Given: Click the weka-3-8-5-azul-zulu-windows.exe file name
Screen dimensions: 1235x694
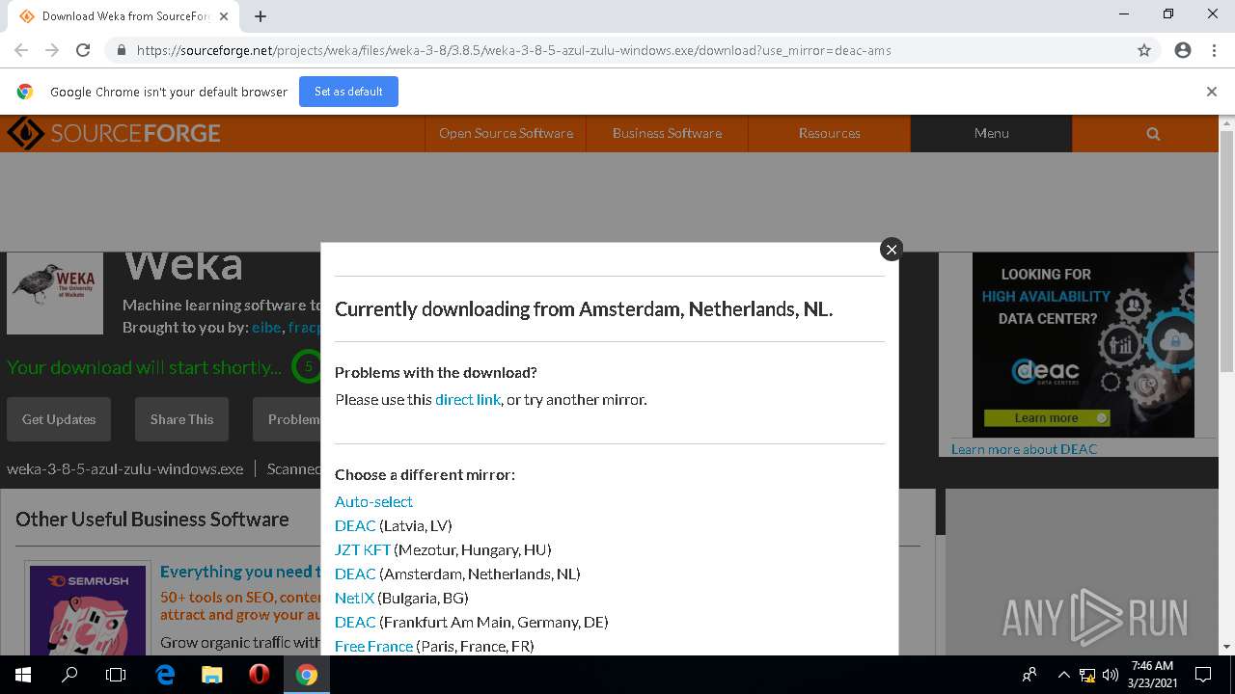Looking at the screenshot, I should [x=124, y=468].
